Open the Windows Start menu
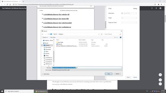 click(2, 91)
